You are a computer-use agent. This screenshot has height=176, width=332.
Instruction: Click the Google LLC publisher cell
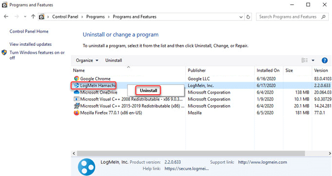pos(199,78)
